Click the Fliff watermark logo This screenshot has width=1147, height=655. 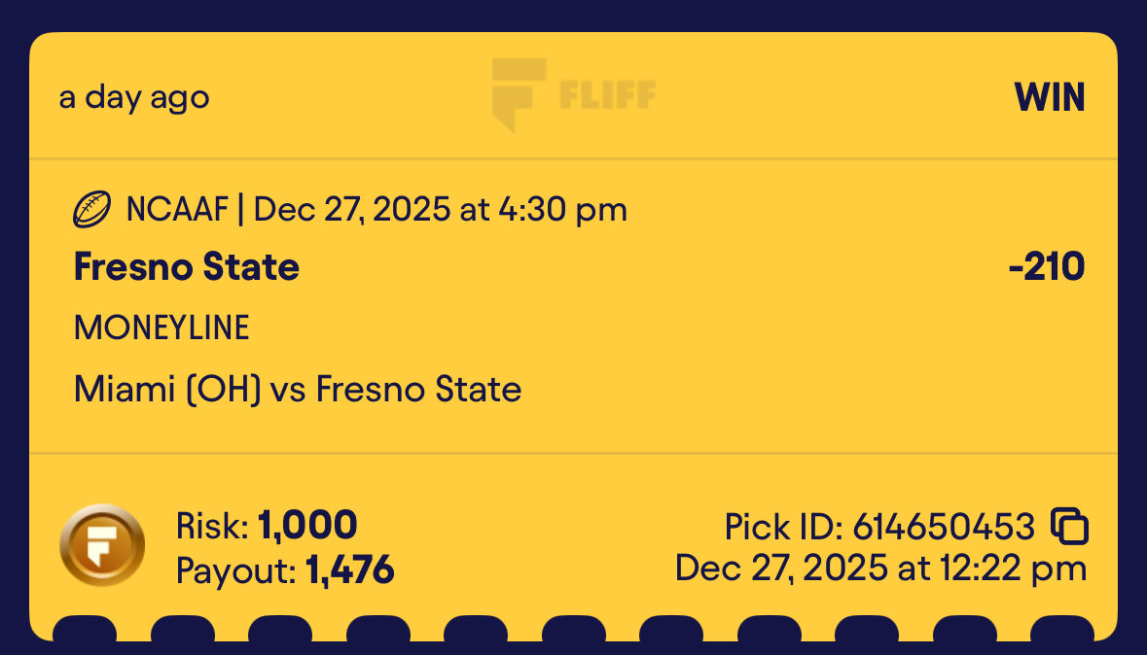[574, 95]
